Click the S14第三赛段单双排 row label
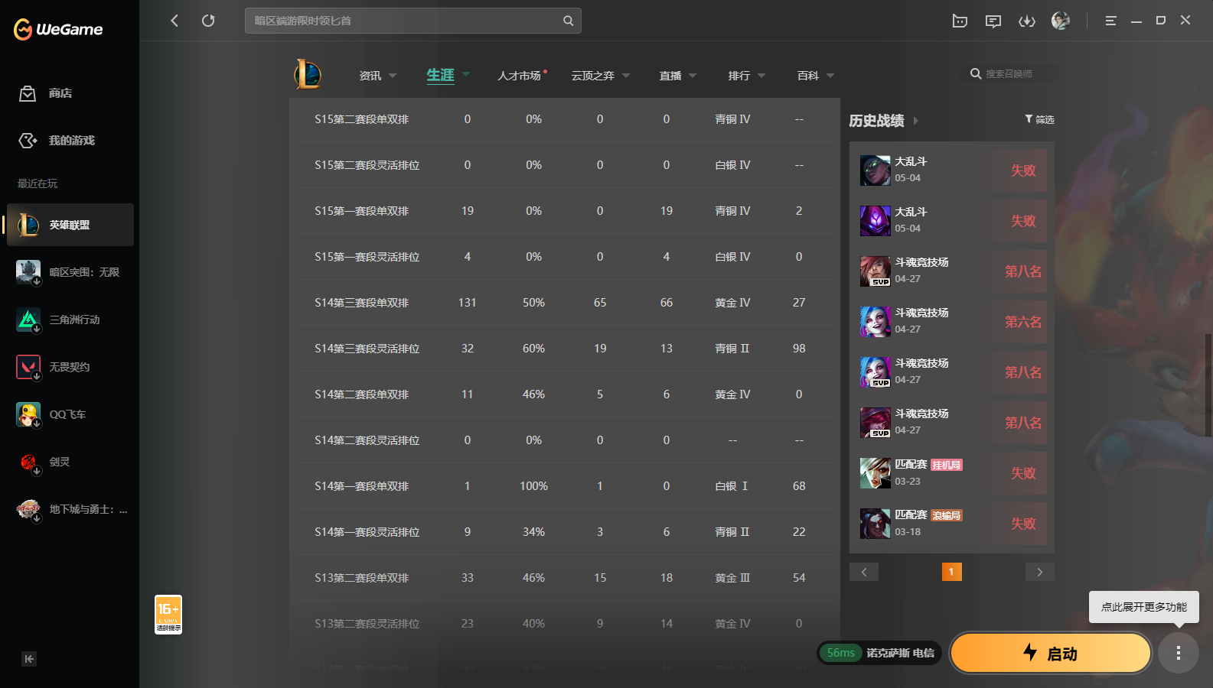 362,303
